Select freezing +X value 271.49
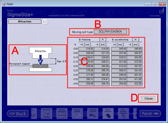The image size is (168, 123). (x=86, y=75)
